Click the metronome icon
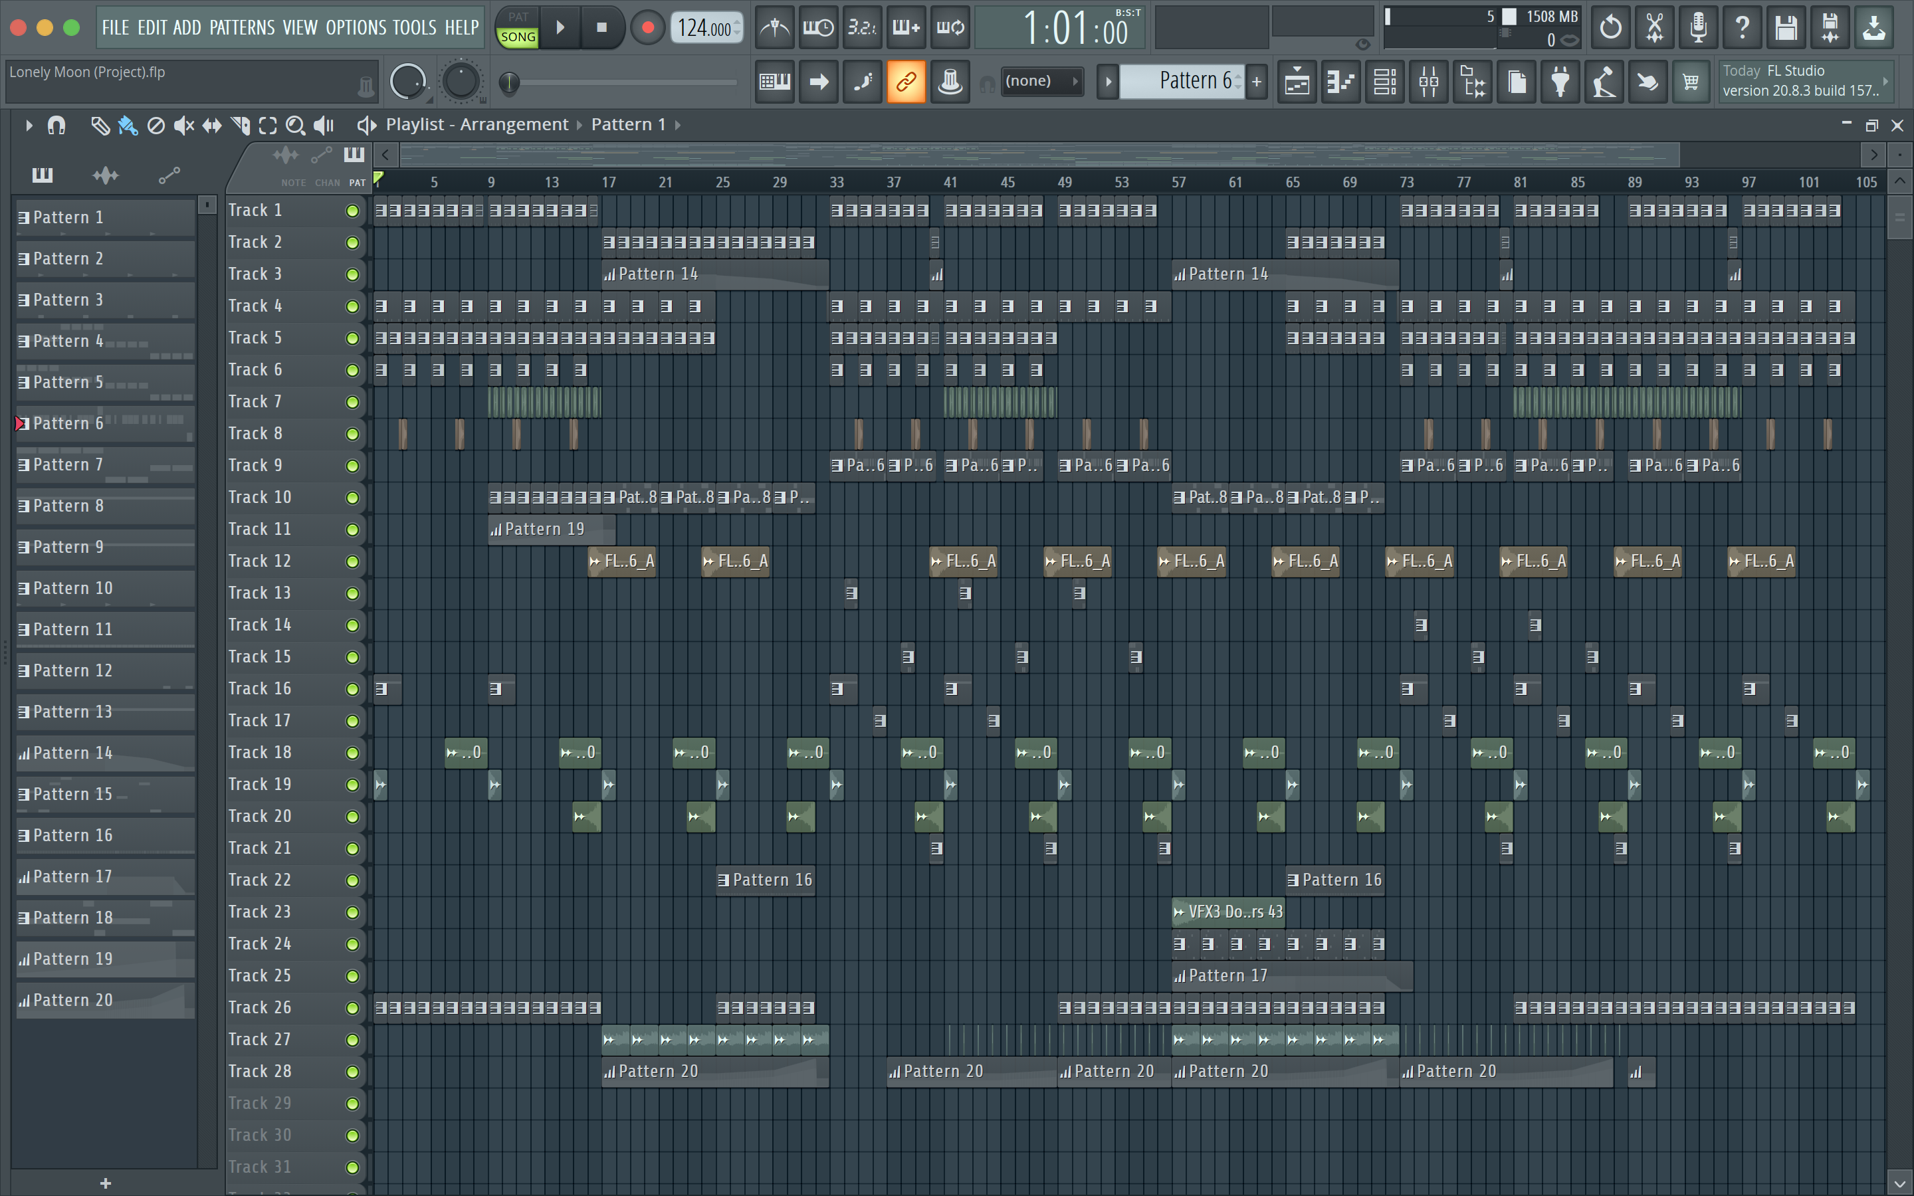Image resolution: width=1914 pixels, height=1196 pixels. (774, 29)
